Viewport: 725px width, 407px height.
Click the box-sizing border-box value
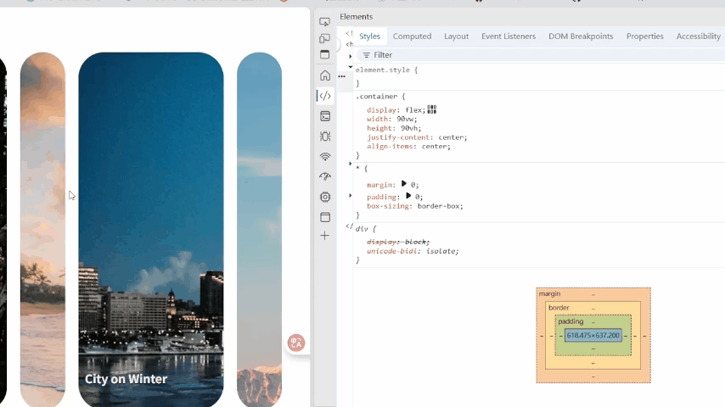pyautogui.click(x=438, y=206)
